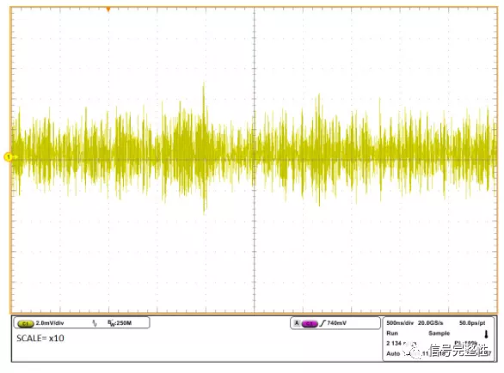Click the thermometer icon in acquisition panel

[x=486, y=334]
